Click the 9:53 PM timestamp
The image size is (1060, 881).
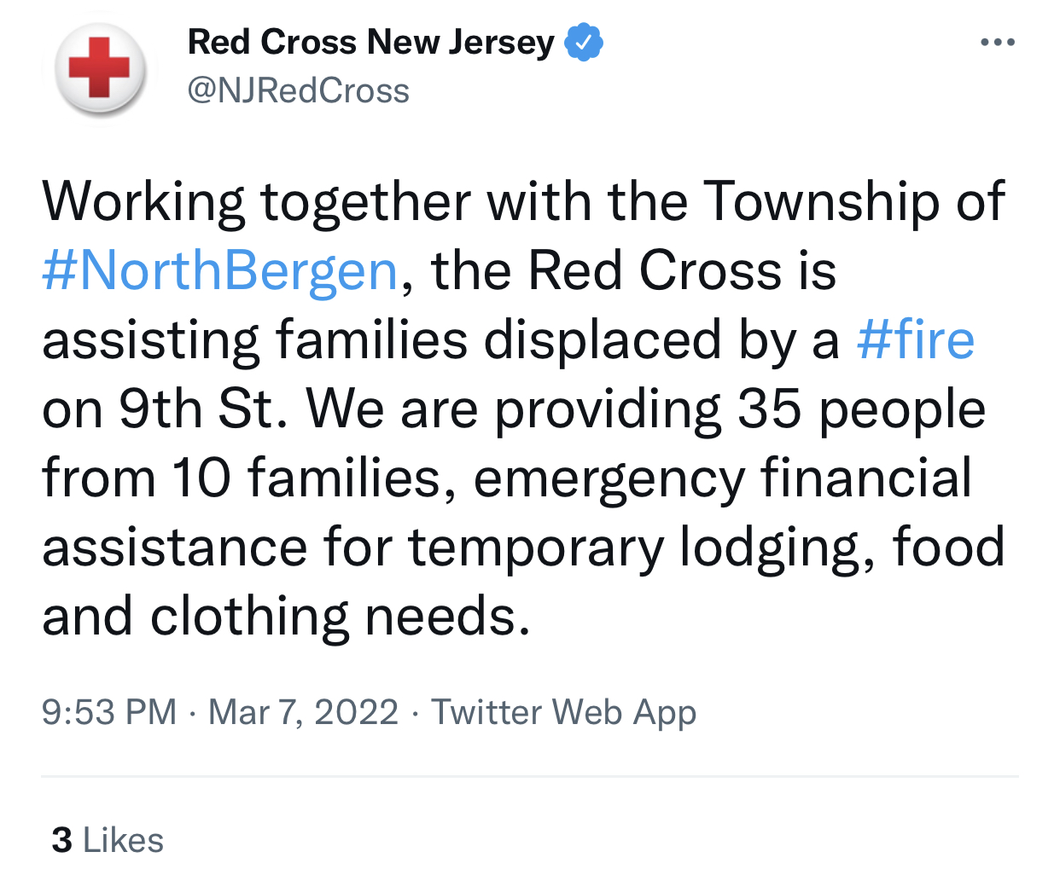point(109,712)
